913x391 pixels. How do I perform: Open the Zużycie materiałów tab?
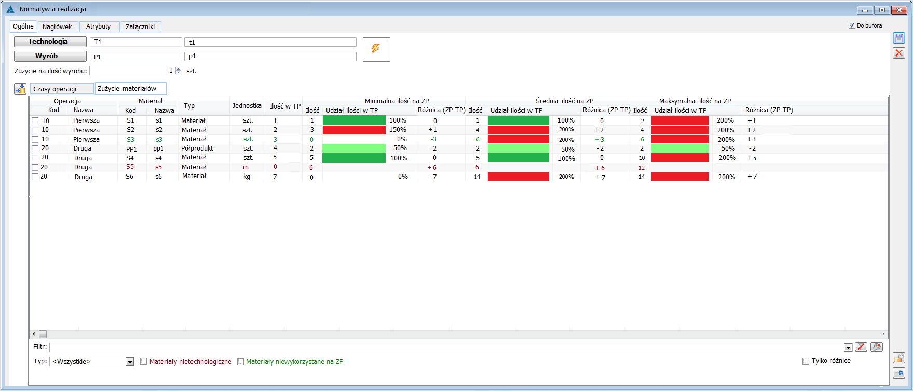pos(130,89)
